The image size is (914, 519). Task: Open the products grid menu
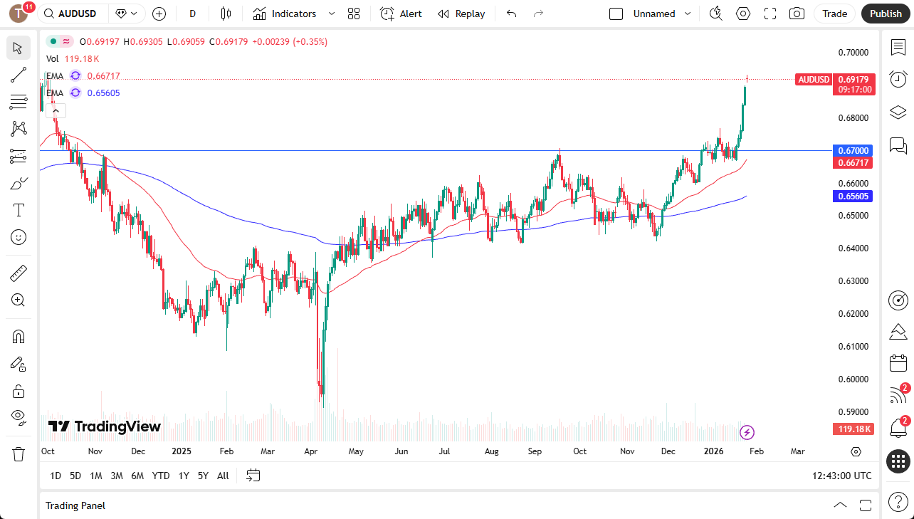coord(898,461)
